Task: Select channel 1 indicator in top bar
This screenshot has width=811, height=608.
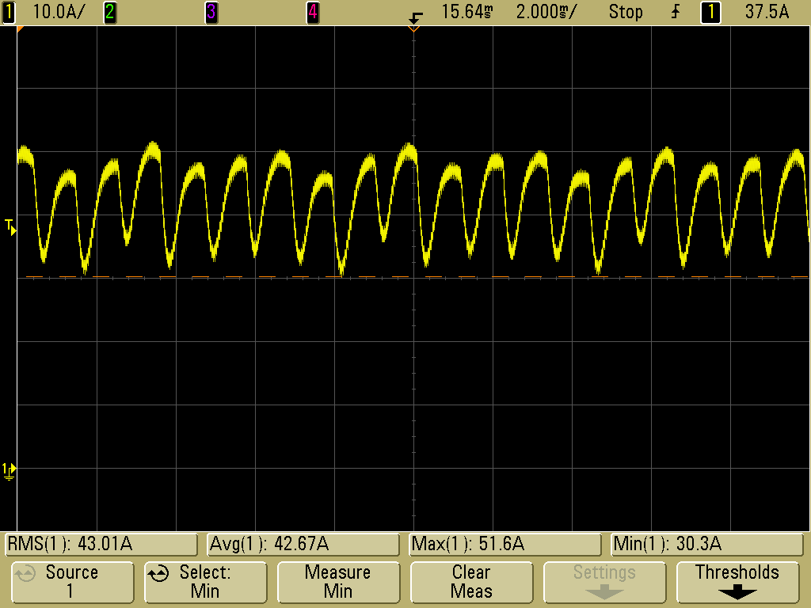Action: pyautogui.click(x=9, y=12)
